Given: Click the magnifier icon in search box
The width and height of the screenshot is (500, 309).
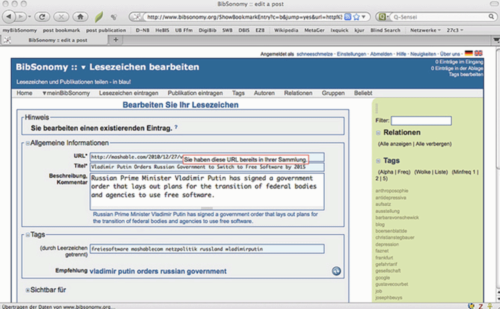Looking at the screenshot, I should [491, 16].
